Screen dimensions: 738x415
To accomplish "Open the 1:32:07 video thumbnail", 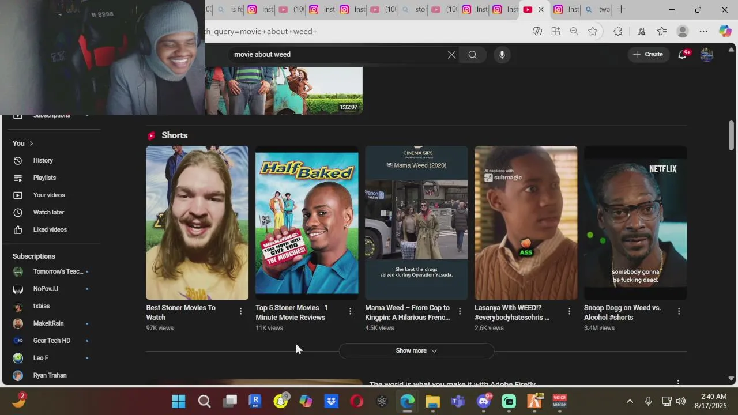I will pos(284,90).
